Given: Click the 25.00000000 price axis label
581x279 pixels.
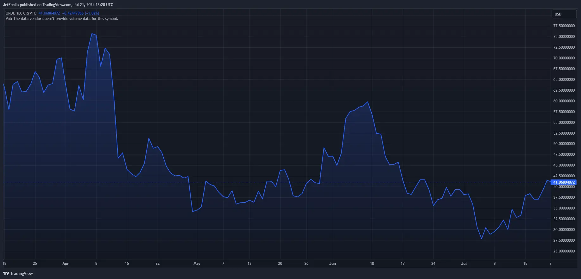Looking at the screenshot, I should 564,251.
